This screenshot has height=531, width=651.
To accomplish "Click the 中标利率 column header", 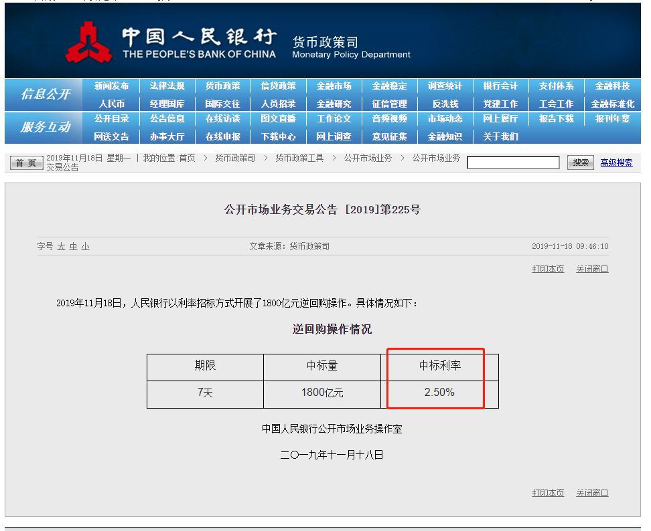I will coord(439,367).
